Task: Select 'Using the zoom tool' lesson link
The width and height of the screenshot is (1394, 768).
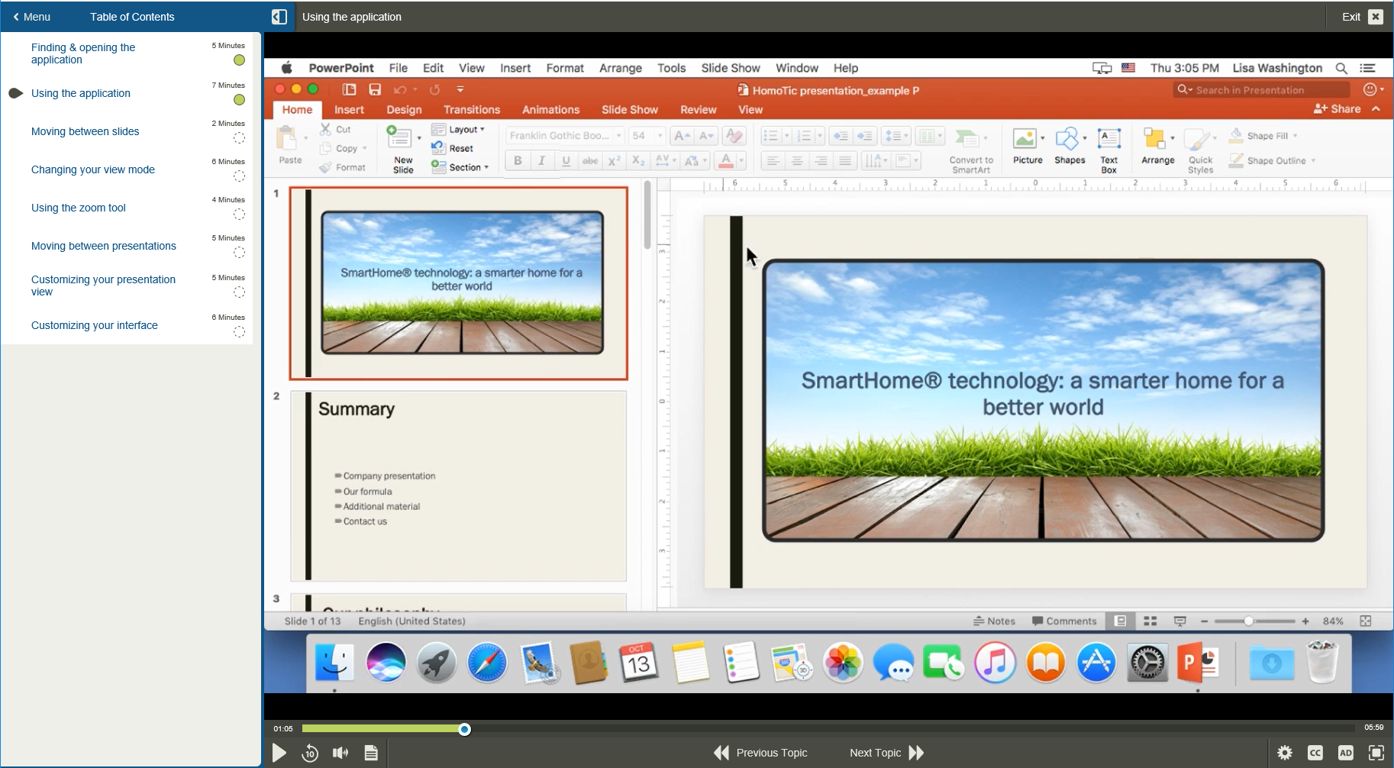Action: (x=78, y=208)
